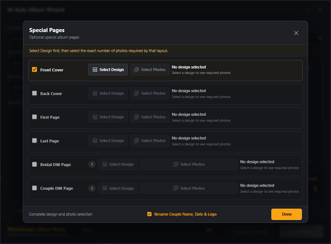The image size is (331, 244).
Task: Click the Back Cover label
Action: pos(51,94)
